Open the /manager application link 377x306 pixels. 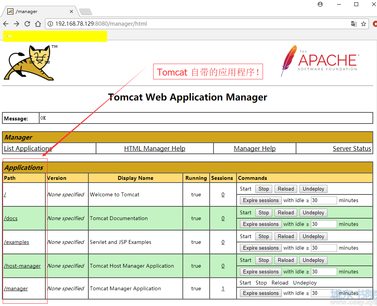click(16, 288)
